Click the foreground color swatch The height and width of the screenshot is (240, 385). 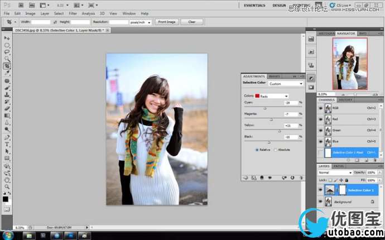[5, 199]
